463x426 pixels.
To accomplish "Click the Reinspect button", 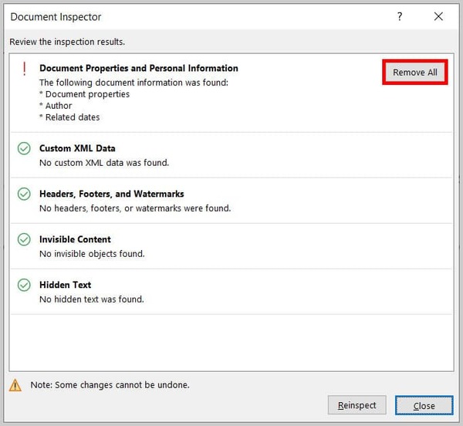I will pyautogui.click(x=357, y=405).
